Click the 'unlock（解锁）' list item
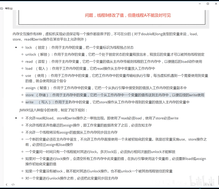The height and width of the screenshot is (189, 219). tap(115, 54)
